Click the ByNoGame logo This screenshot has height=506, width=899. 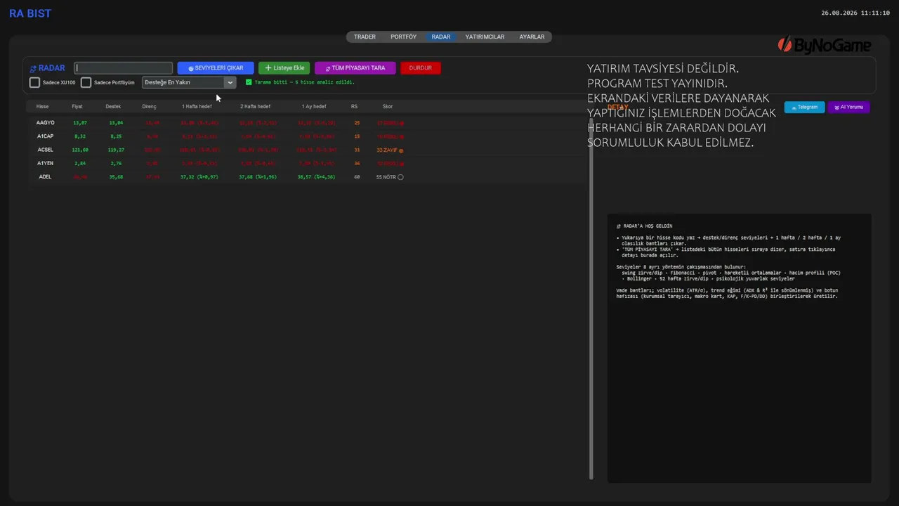click(825, 45)
